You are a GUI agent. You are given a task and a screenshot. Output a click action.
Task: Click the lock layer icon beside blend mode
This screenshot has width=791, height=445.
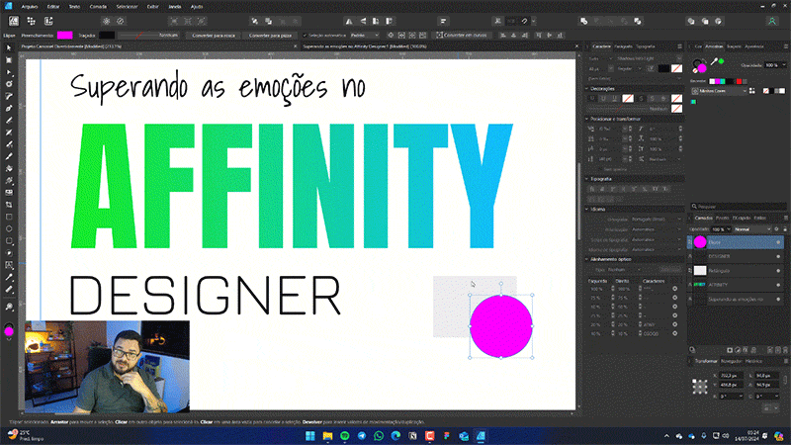coord(784,229)
